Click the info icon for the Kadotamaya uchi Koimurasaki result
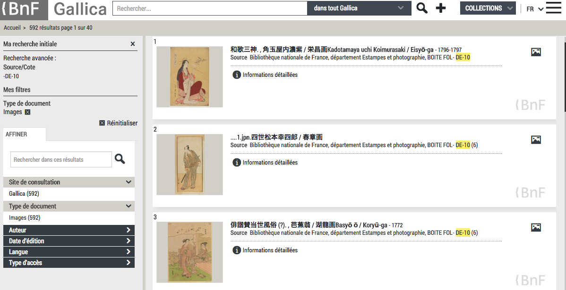This screenshot has width=566, height=290. tap(236, 75)
